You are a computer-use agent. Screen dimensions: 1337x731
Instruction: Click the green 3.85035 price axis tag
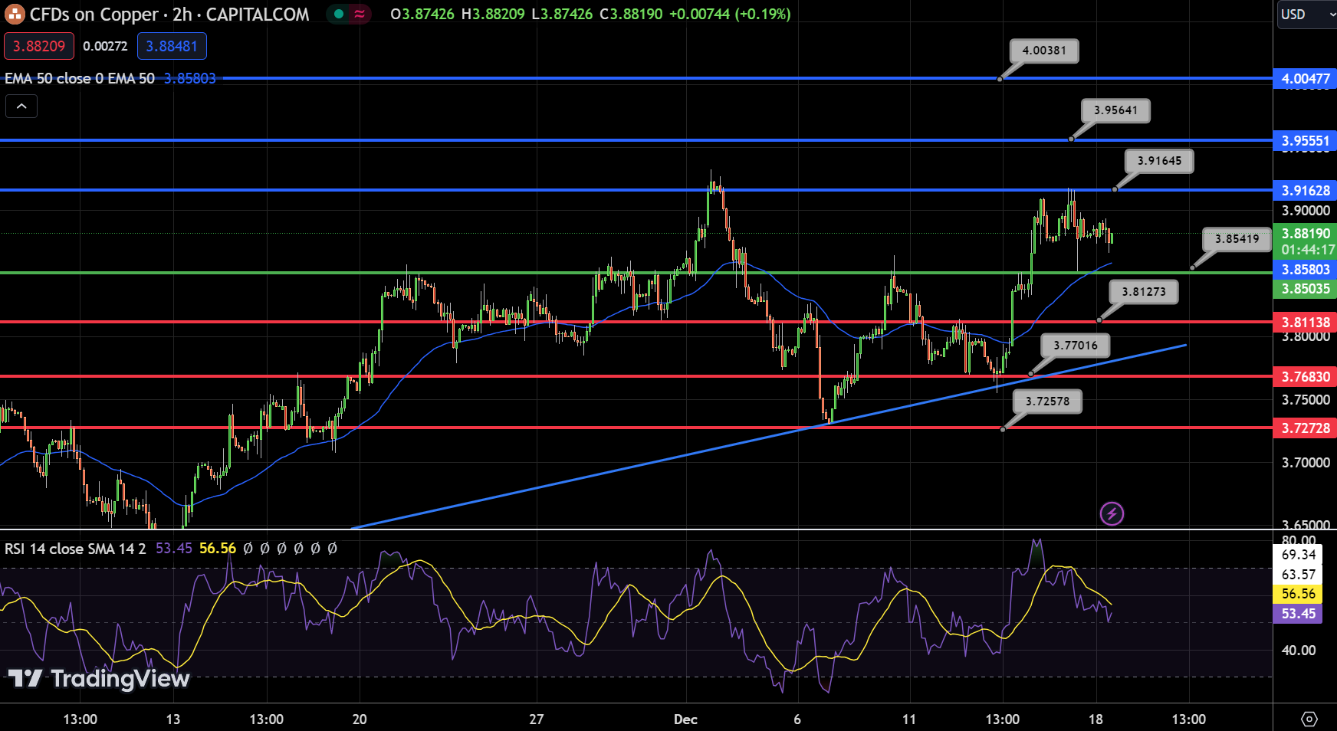[1306, 289]
